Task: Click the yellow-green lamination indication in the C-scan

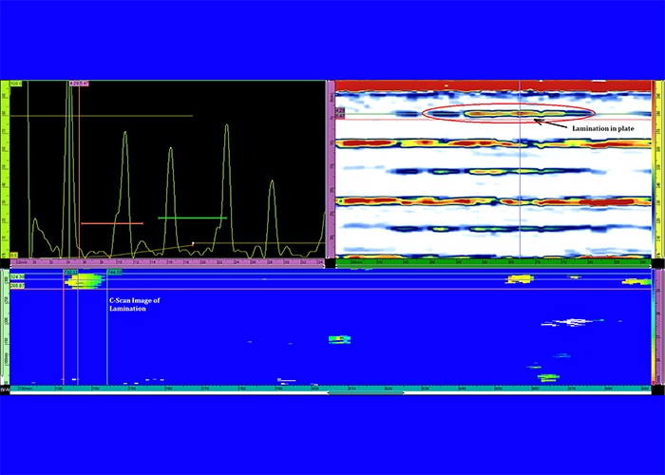Action: tap(84, 281)
